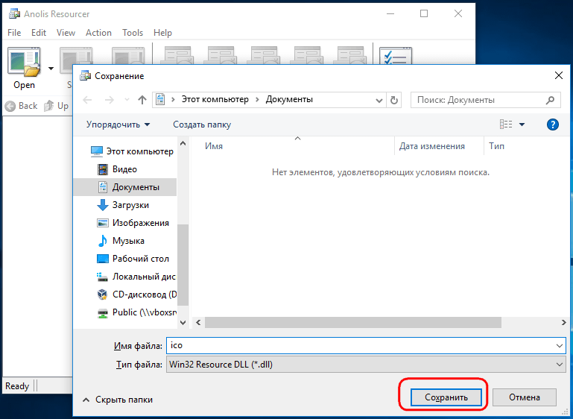
Task: Open the Tools menu
Action: point(133,33)
